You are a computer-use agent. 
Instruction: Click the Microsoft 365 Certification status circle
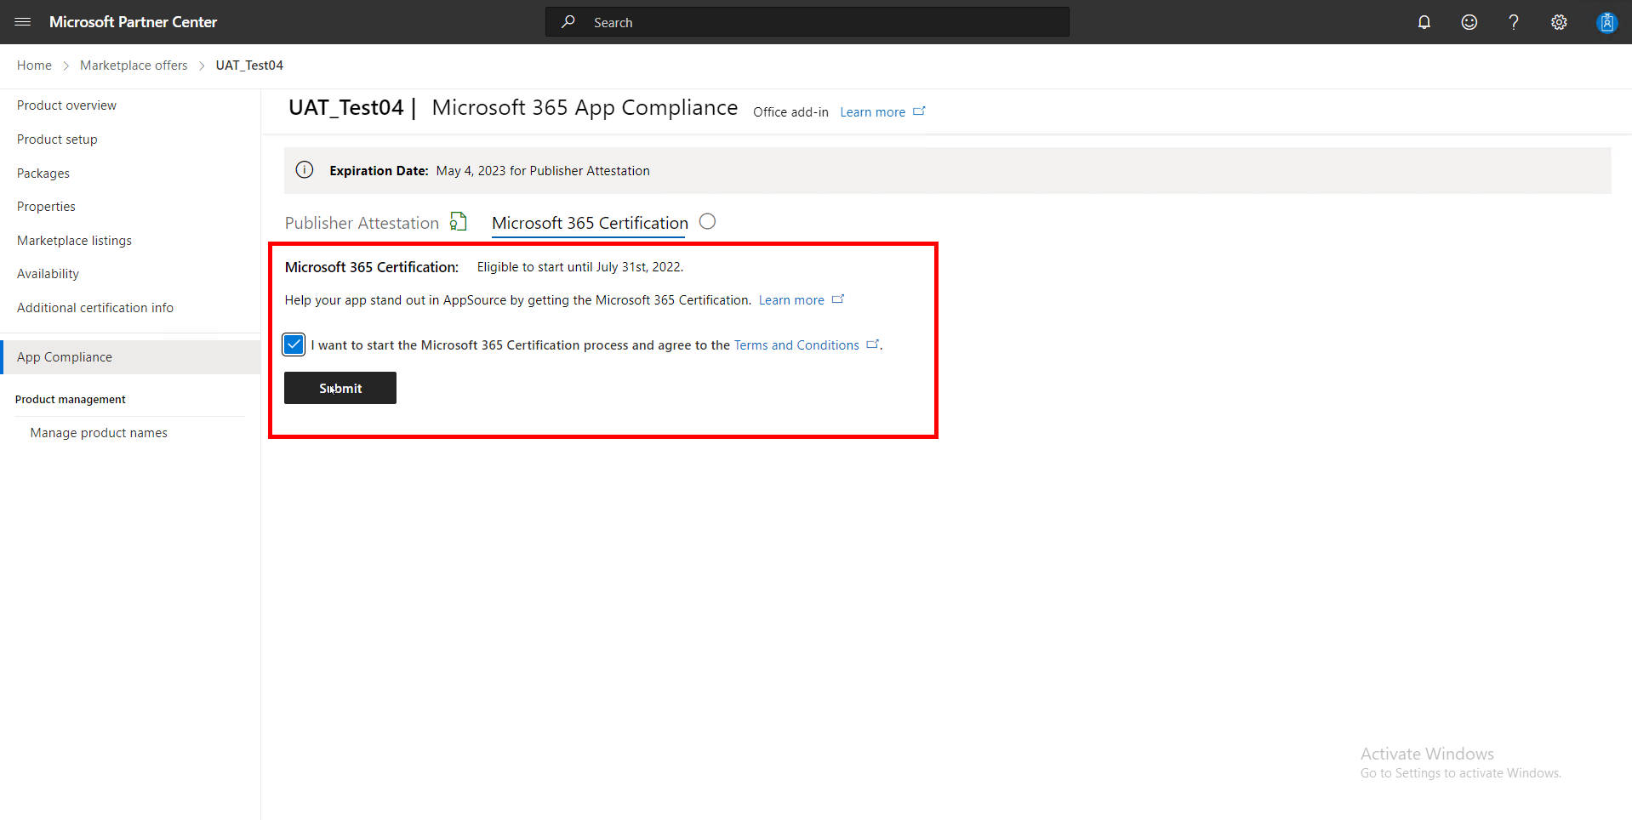(707, 221)
